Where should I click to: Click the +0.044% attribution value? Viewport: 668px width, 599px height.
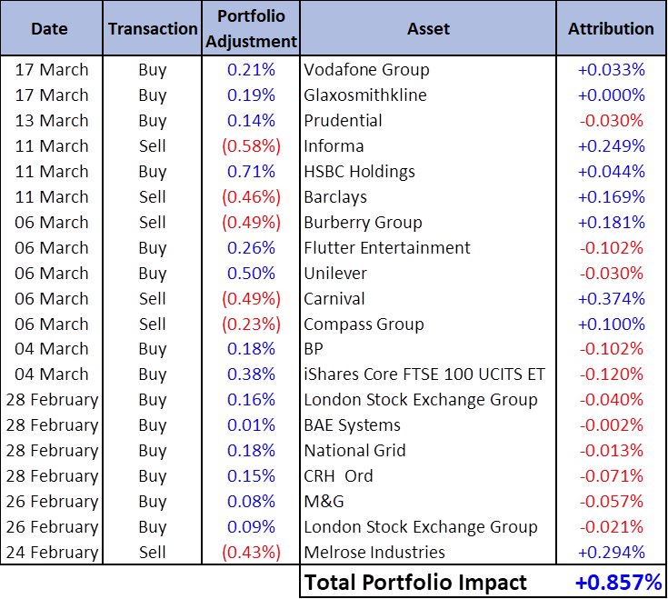[x=612, y=172]
